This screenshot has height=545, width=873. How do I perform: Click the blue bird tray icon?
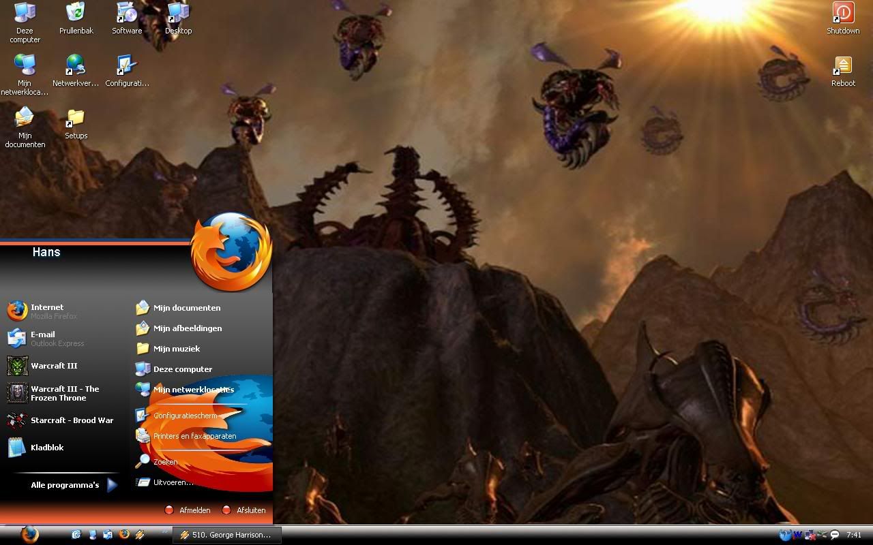coord(785,535)
